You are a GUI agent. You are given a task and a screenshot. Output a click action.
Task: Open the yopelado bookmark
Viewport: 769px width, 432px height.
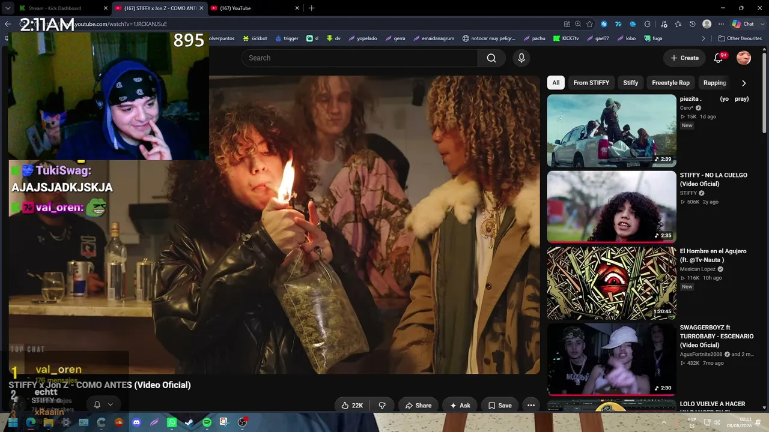click(x=362, y=38)
